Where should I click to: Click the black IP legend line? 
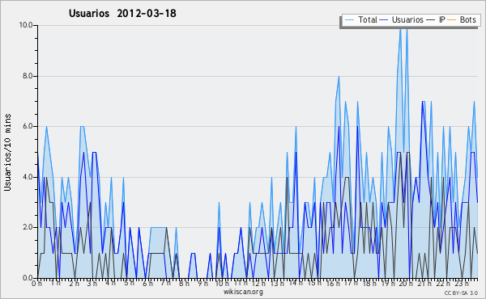pyautogui.click(x=431, y=20)
